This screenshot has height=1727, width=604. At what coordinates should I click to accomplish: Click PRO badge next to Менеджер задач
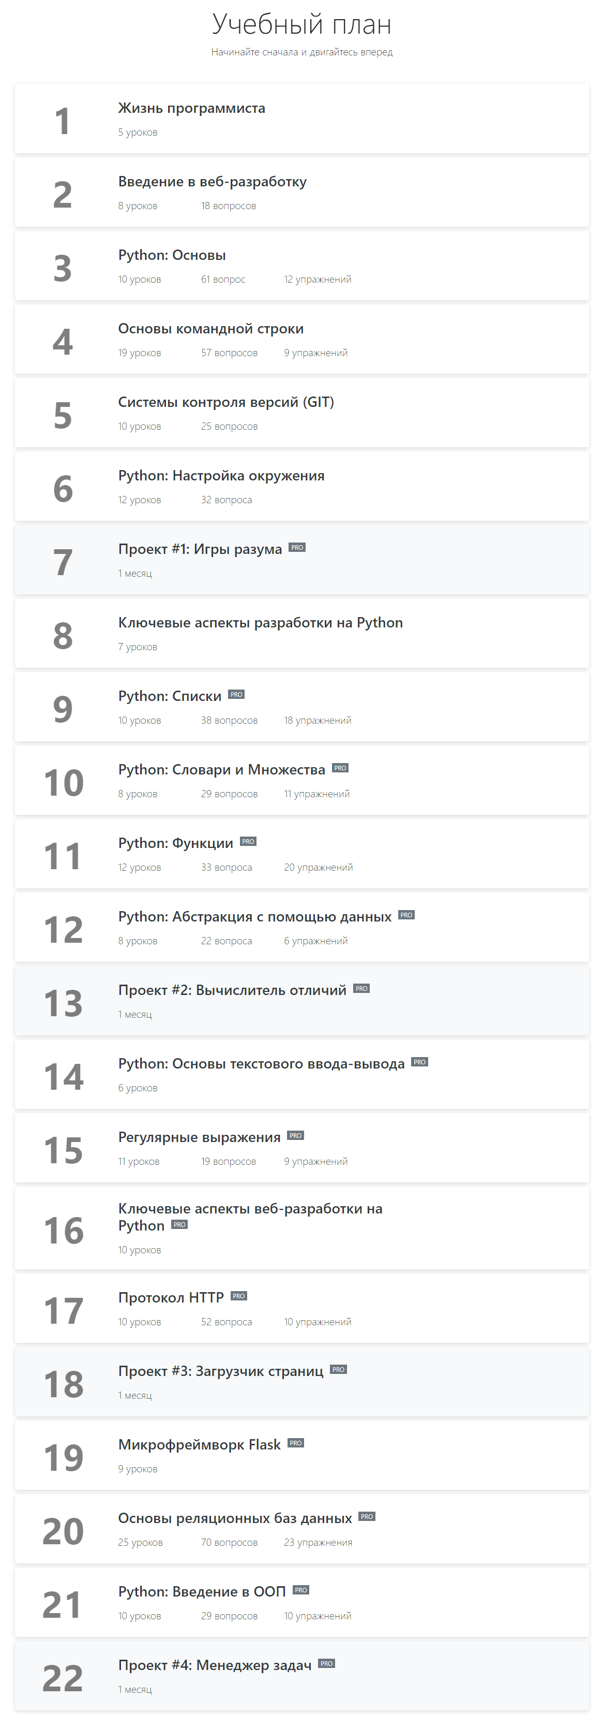[x=326, y=1663]
